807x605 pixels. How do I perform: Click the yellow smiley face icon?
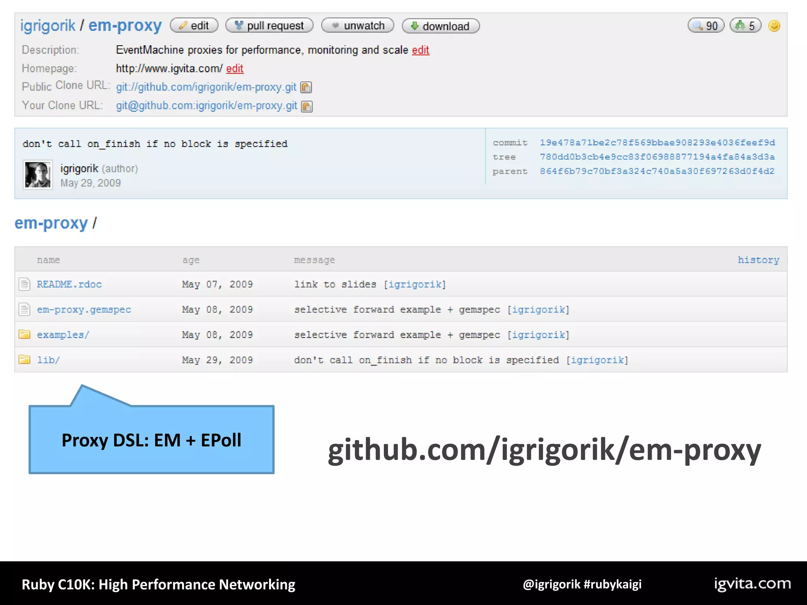pyautogui.click(x=774, y=26)
